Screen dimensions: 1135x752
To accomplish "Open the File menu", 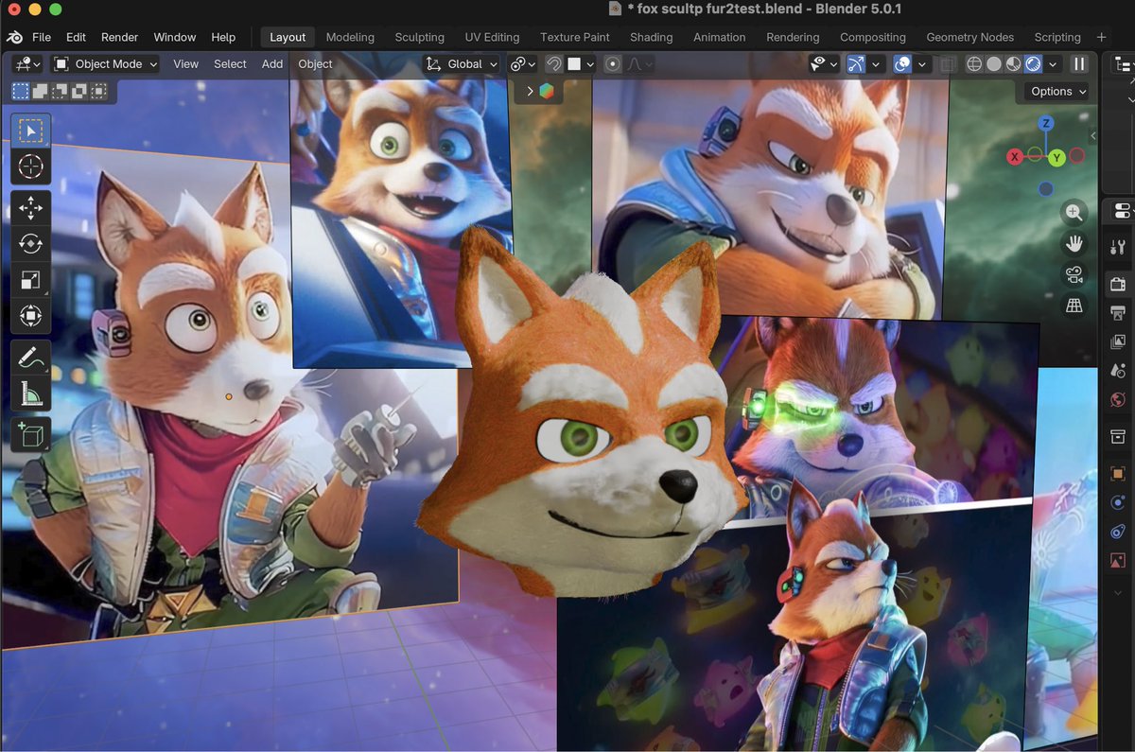I will click(x=42, y=37).
